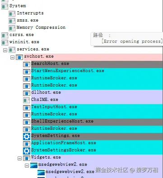Screen dimensions: 163x178
Task: Click the wininit.exe process icon
Action: pos(5,42)
